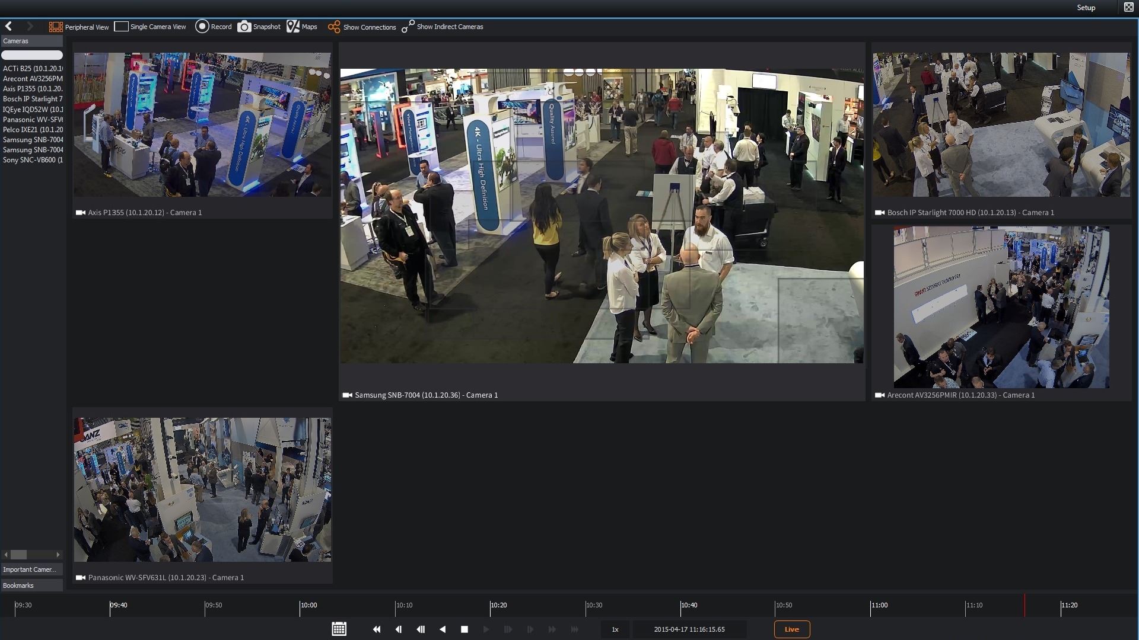The height and width of the screenshot is (640, 1139).
Task: Open Setup menu
Action: 1086,8
